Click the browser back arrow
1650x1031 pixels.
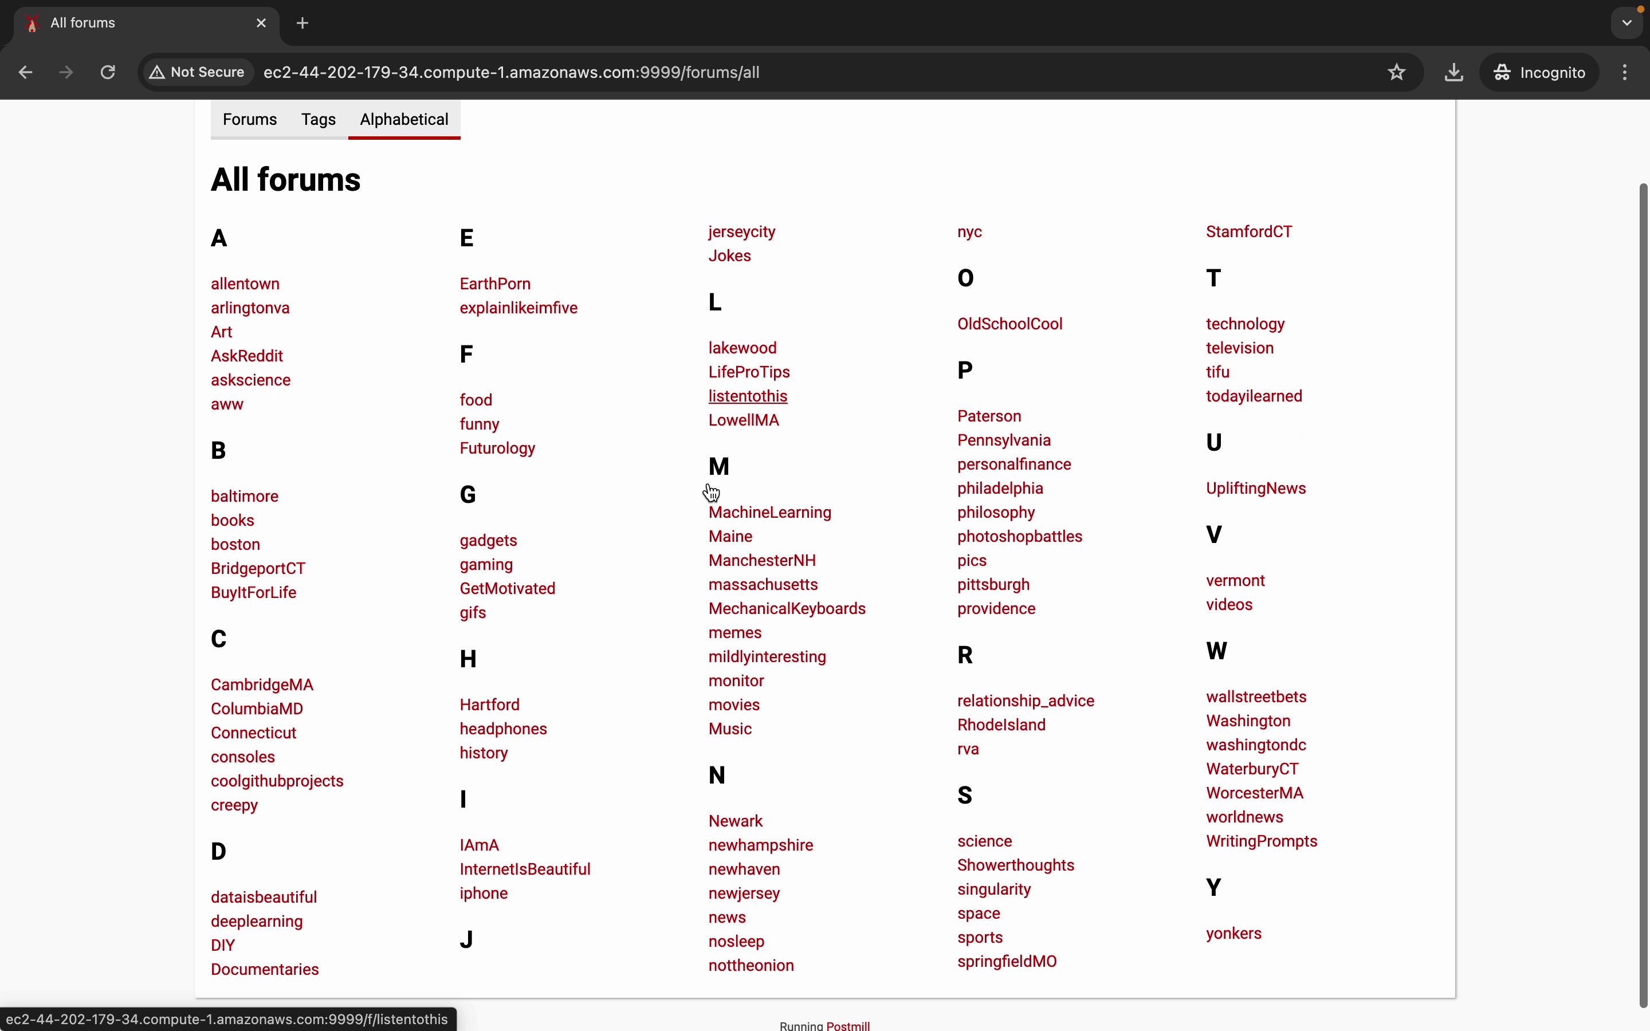26,72
